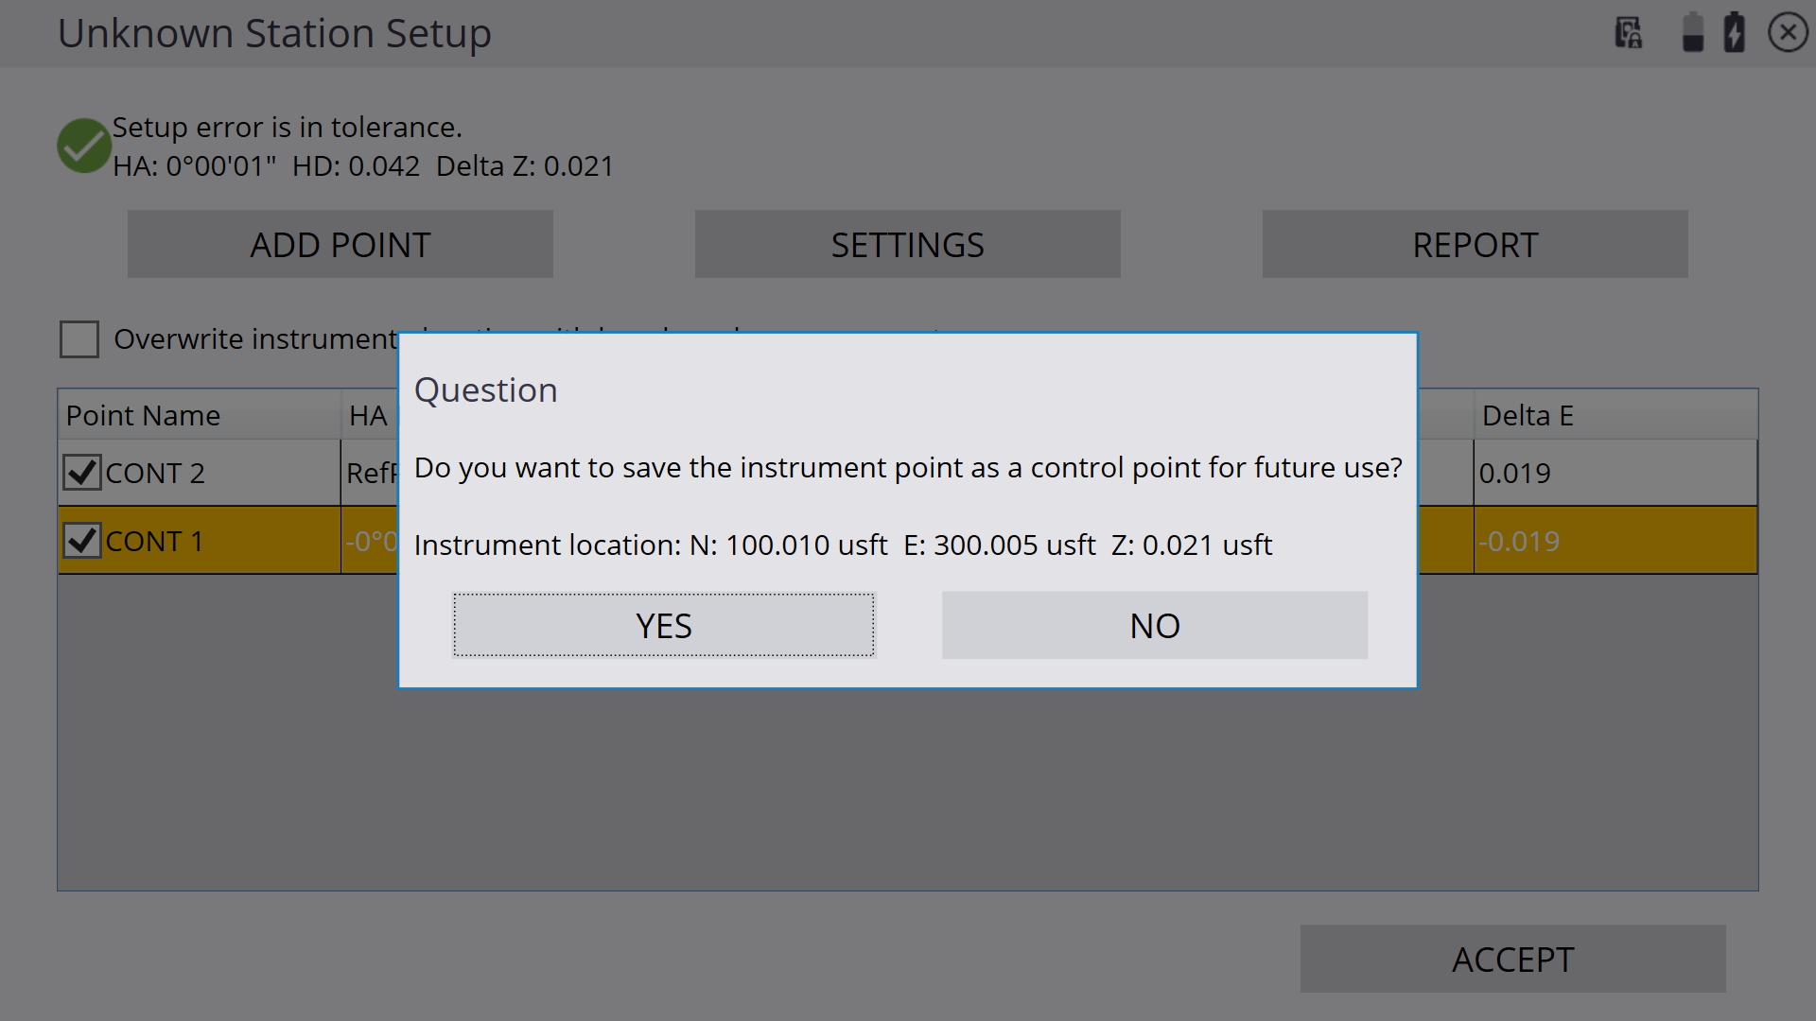Toggle the CONT 1 checkbox
1816x1021 pixels.
tap(82, 540)
